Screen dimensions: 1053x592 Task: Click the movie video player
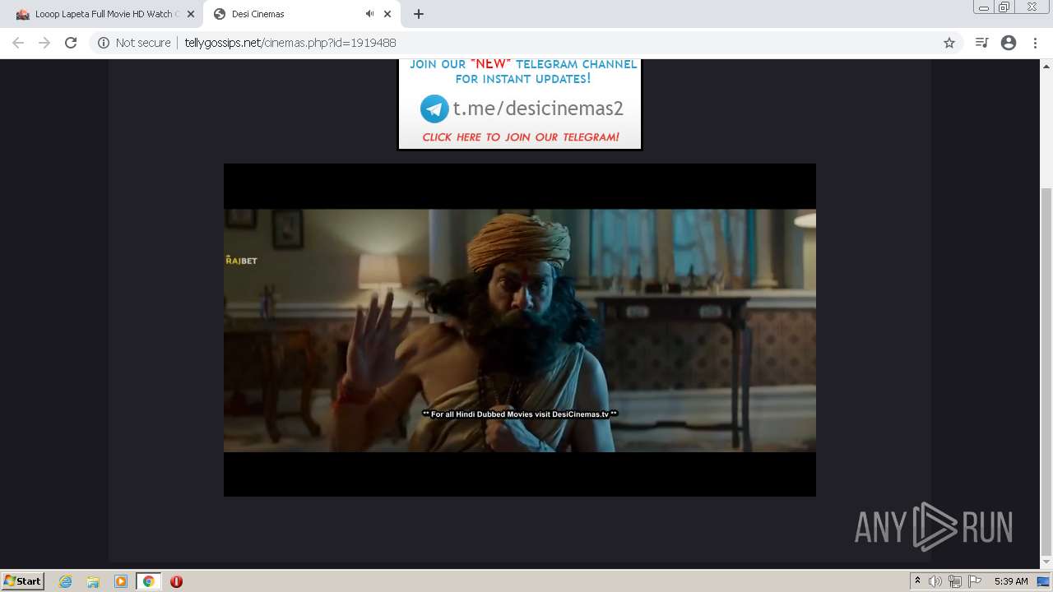pos(520,330)
